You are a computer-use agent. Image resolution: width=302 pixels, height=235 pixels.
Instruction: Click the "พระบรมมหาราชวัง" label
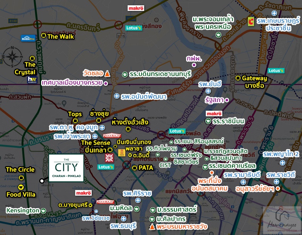point(182,227)
